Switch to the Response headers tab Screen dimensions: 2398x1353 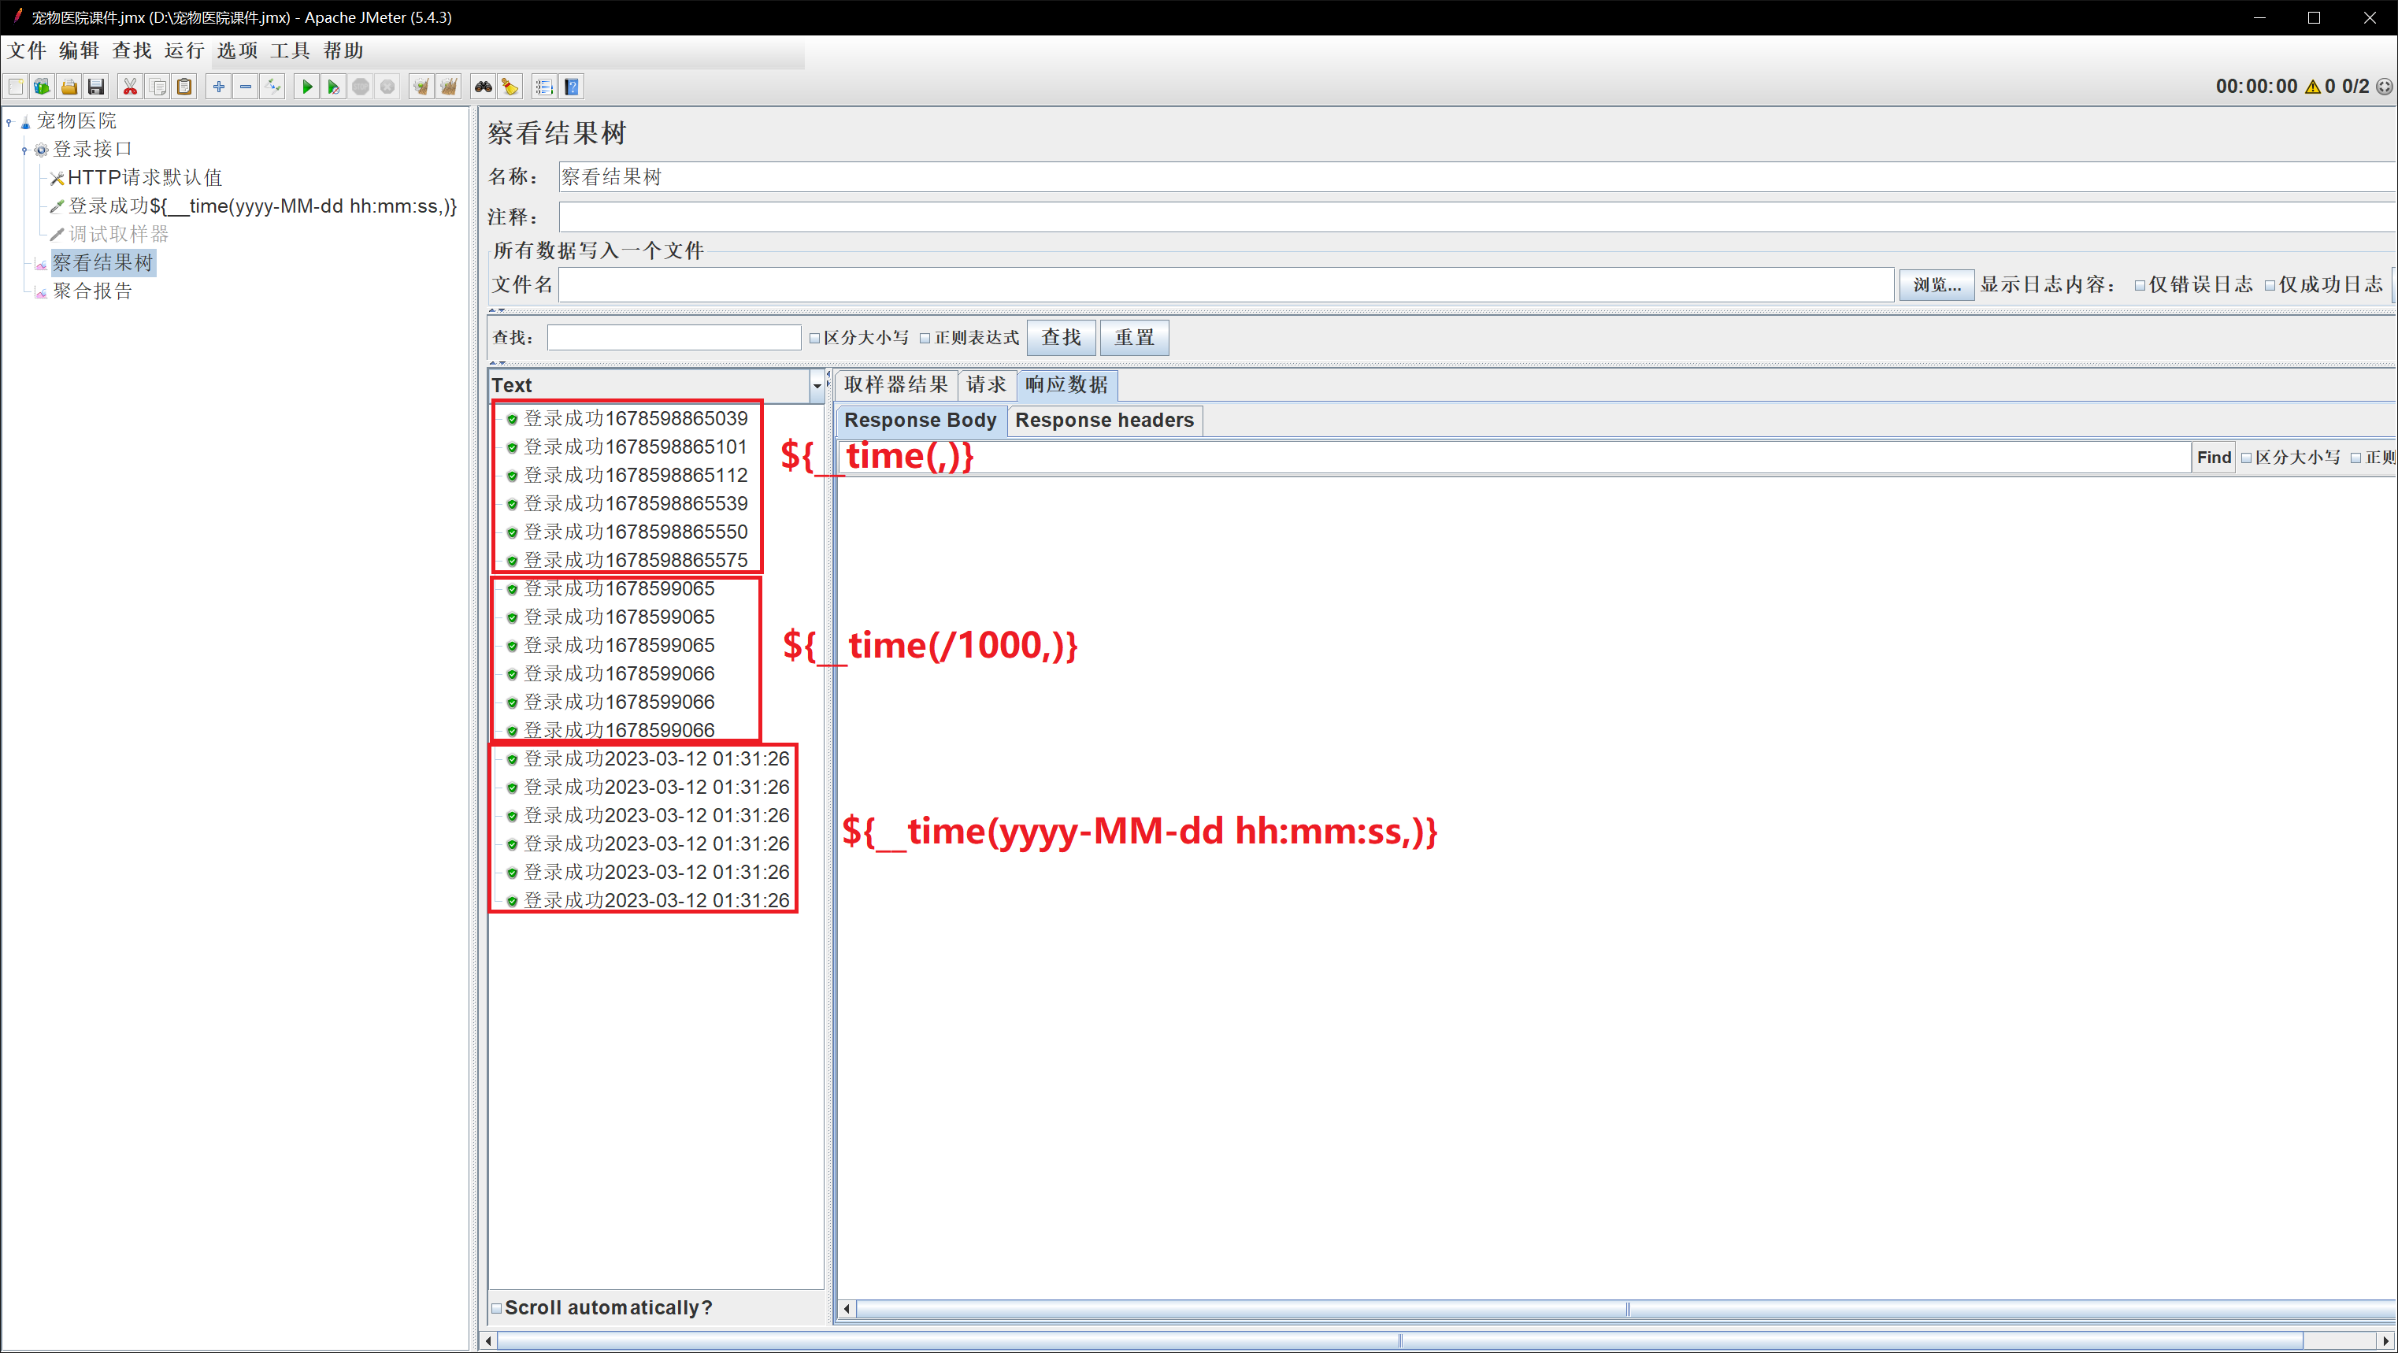tap(1104, 420)
